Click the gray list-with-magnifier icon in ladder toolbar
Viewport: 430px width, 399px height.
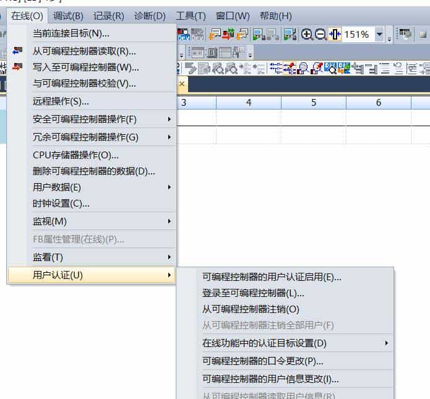pos(218,68)
